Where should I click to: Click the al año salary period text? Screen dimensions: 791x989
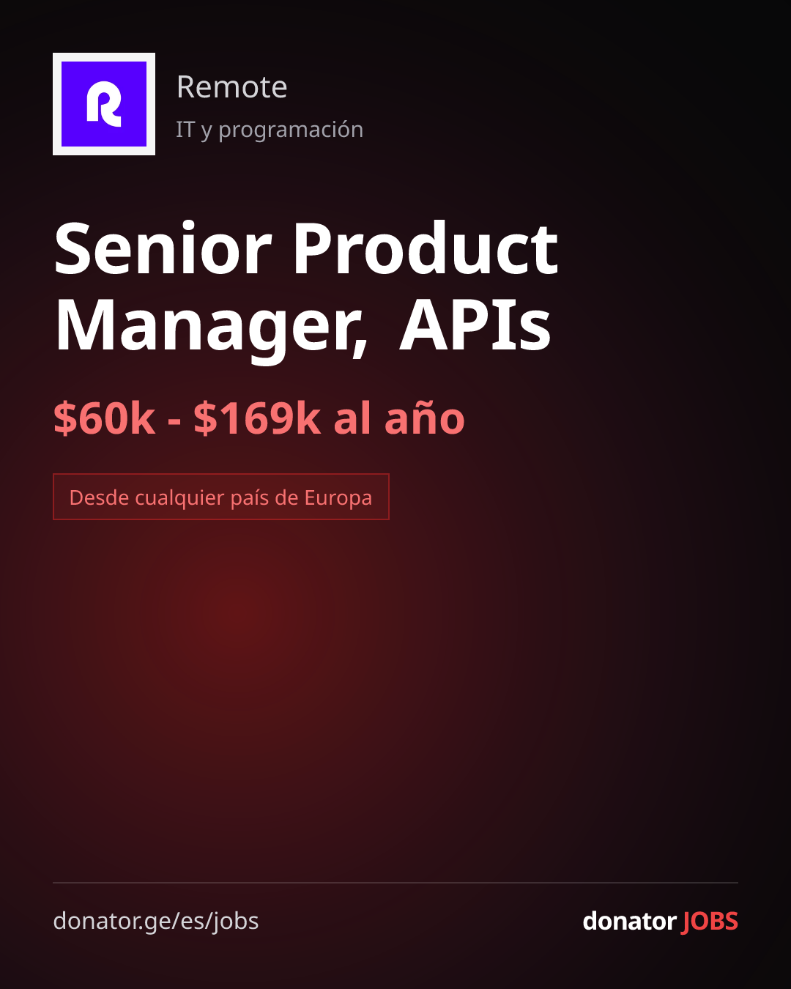pyautogui.click(x=399, y=418)
